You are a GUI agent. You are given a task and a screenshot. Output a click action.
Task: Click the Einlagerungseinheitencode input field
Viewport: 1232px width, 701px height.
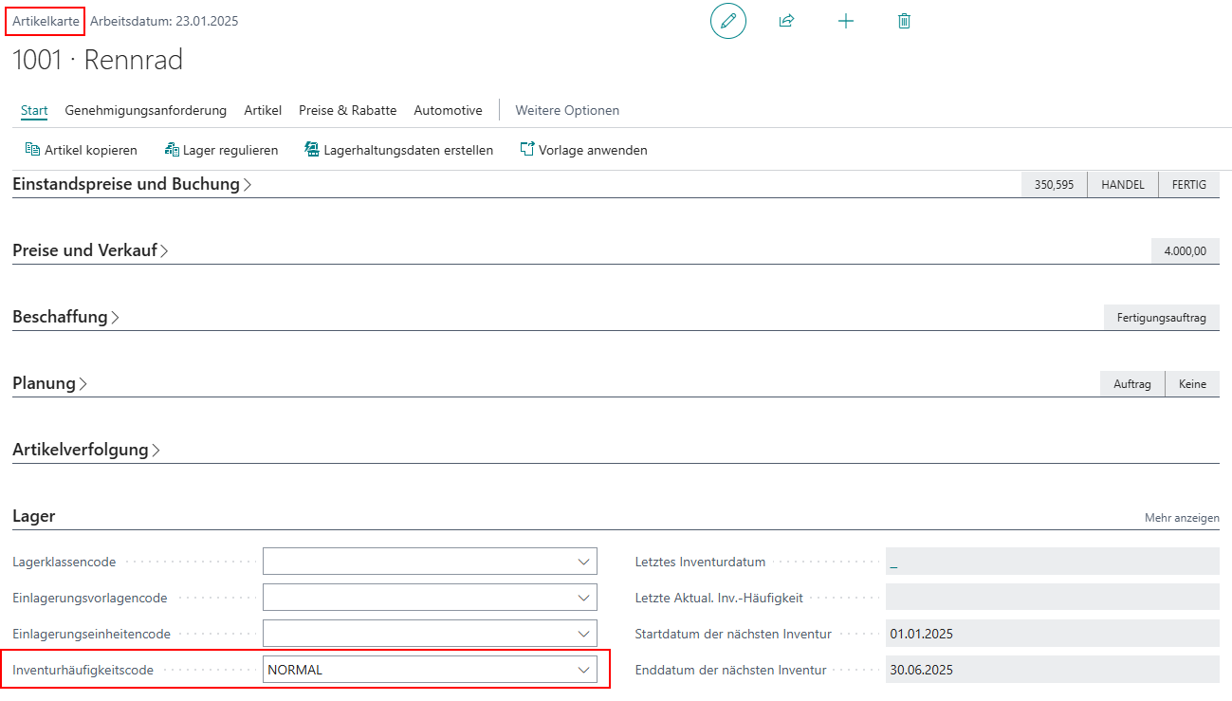pos(417,634)
